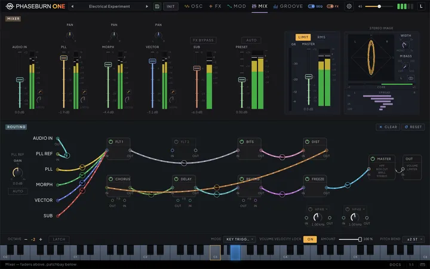The image size is (430, 269).
Task: Open the Mode Key Trigg dropdown
Action: coord(239,239)
